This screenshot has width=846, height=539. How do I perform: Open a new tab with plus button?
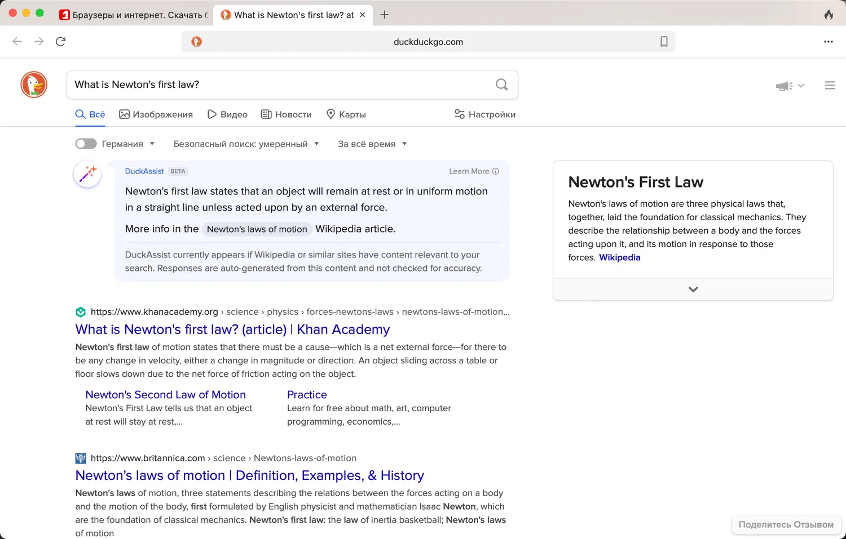coord(385,15)
